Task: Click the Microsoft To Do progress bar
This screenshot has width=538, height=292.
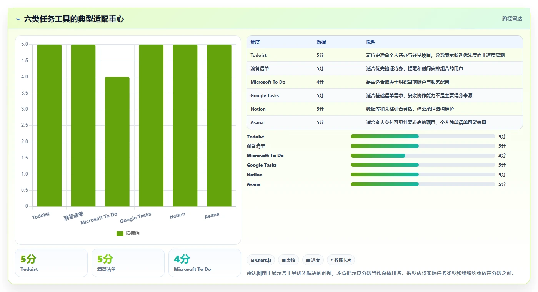Action: (x=423, y=156)
